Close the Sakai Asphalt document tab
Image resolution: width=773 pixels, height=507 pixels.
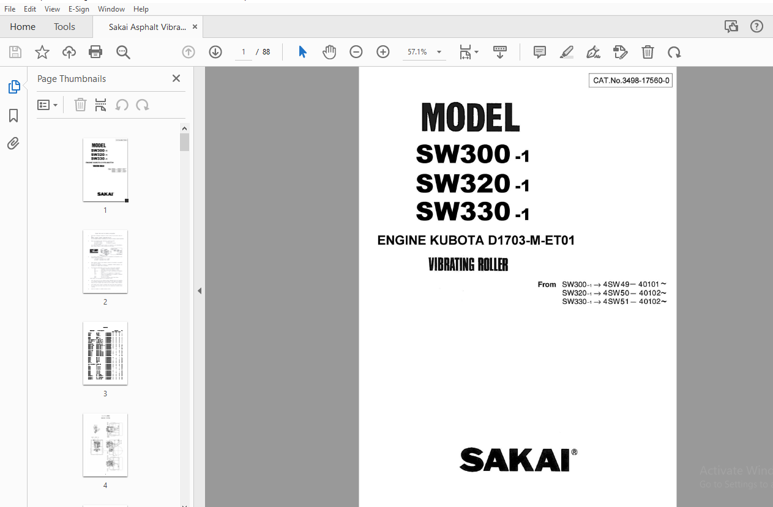click(x=195, y=27)
